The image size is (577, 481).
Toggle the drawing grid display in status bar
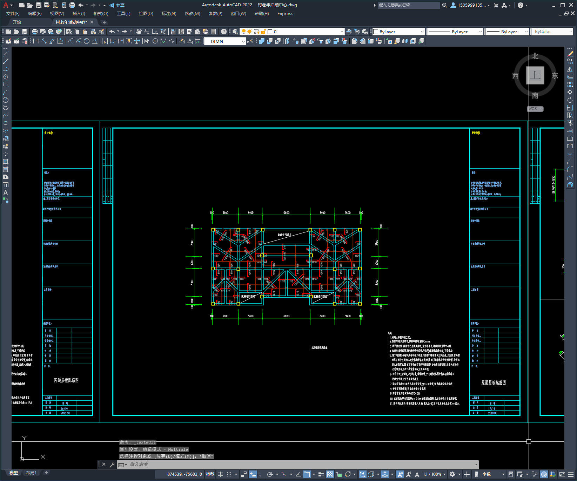coord(220,474)
